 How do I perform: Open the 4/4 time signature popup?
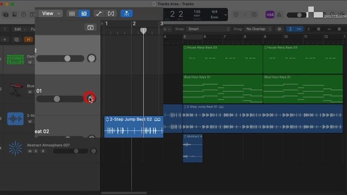pos(215,12)
